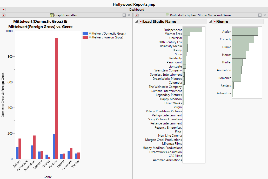Image resolution: width=268 pixels, height=179 pixels.
Task: Click the red Fantasy Foreign Gross bar
Action: [x=56, y=98]
